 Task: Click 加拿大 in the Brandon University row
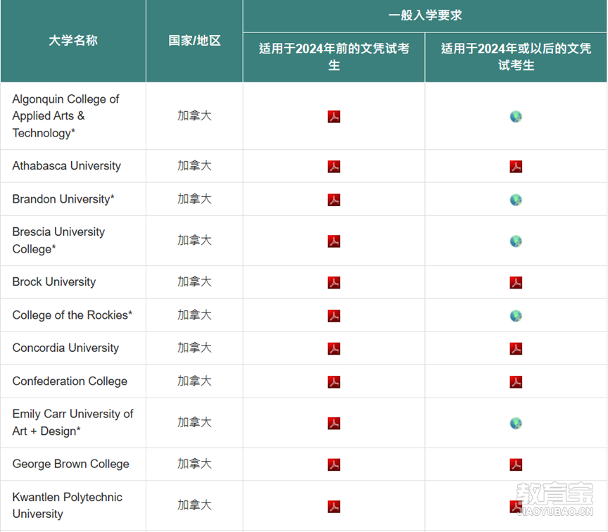click(x=194, y=199)
